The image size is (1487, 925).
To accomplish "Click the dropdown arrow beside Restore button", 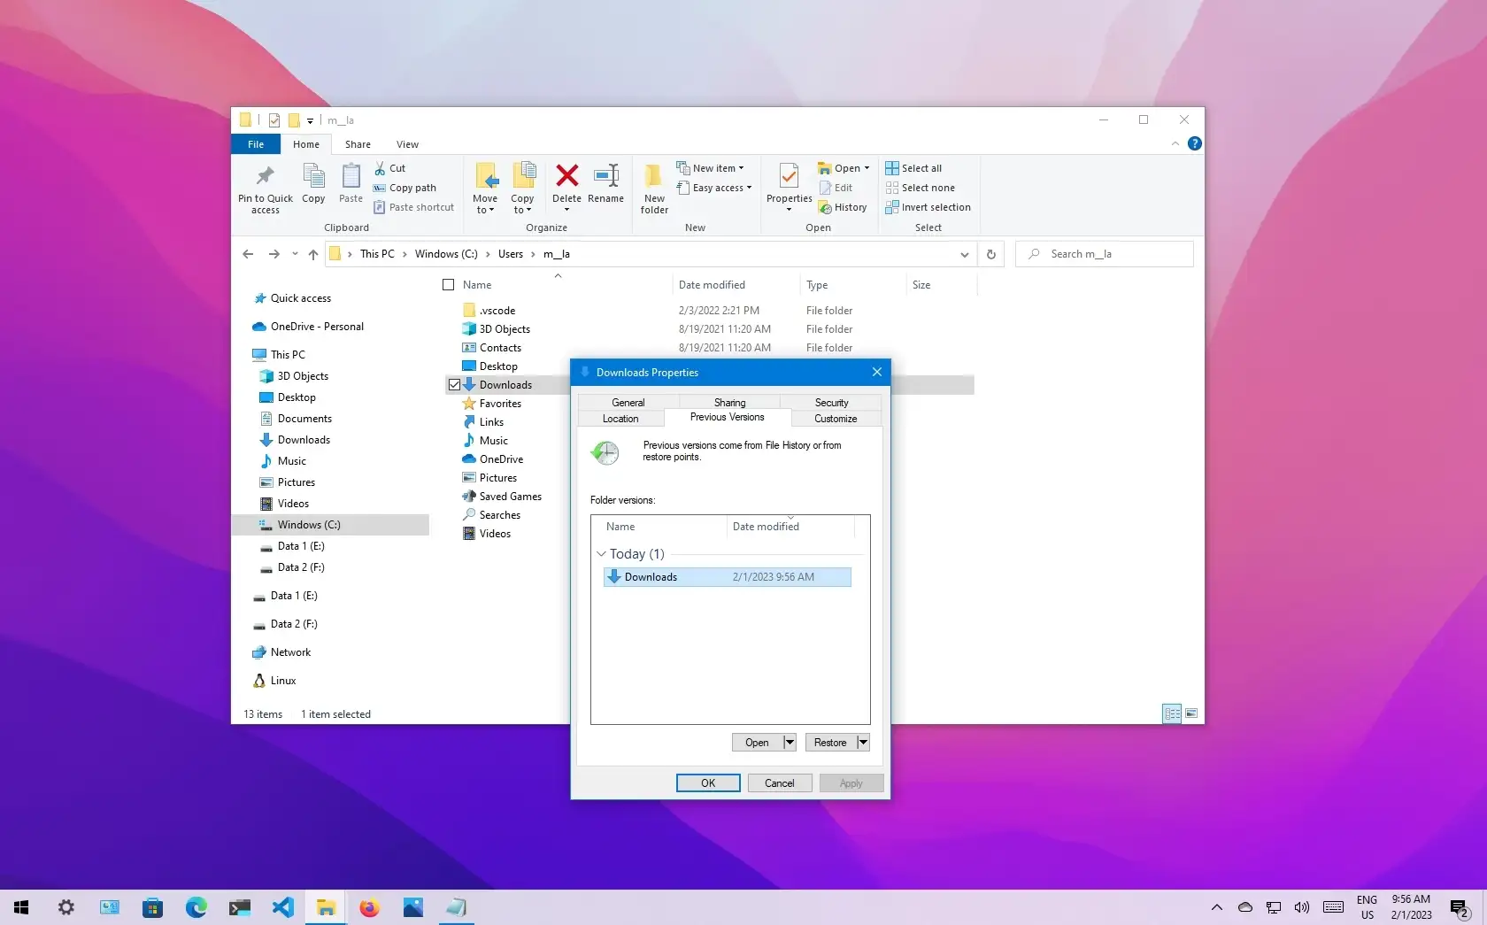I will pos(863,743).
